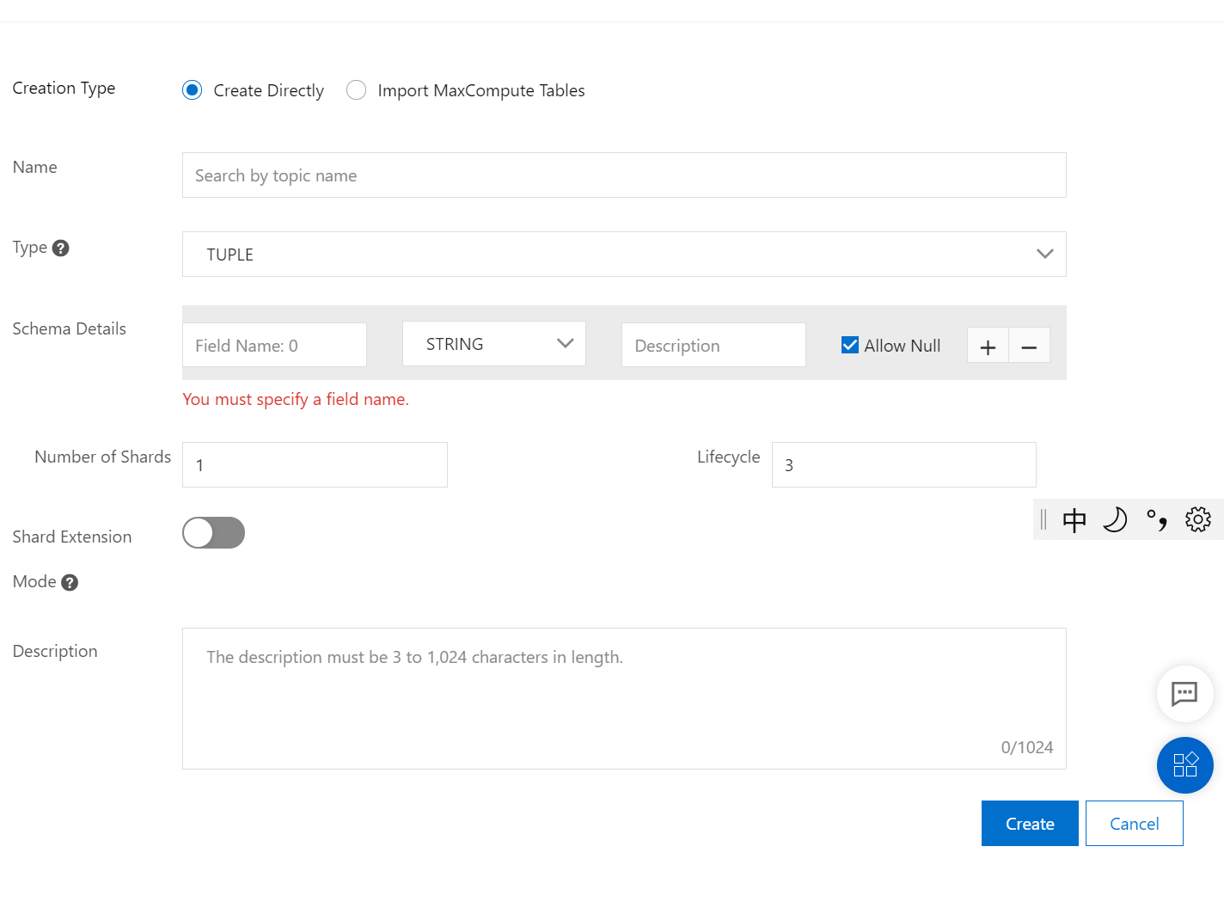Toggle IME punctuation mode icon
The image size is (1224, 908).
click(1157, 520)
